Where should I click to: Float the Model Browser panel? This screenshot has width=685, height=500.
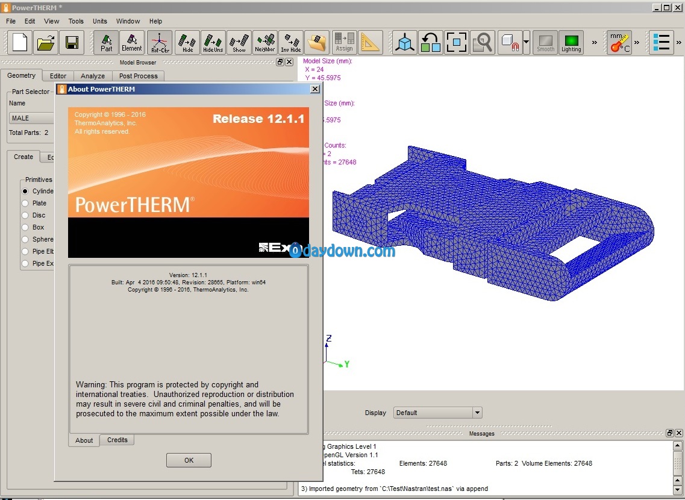(x=280, y=62)
